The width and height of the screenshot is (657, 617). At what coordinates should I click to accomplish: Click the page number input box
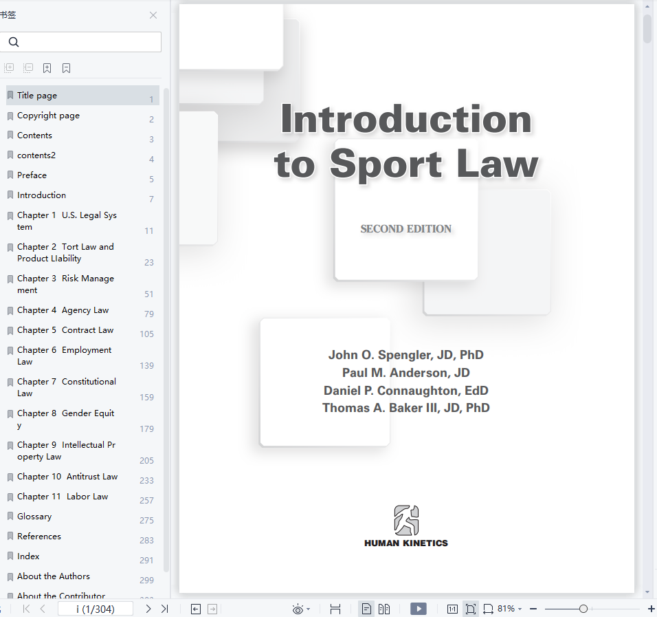(x=96, y=609)
